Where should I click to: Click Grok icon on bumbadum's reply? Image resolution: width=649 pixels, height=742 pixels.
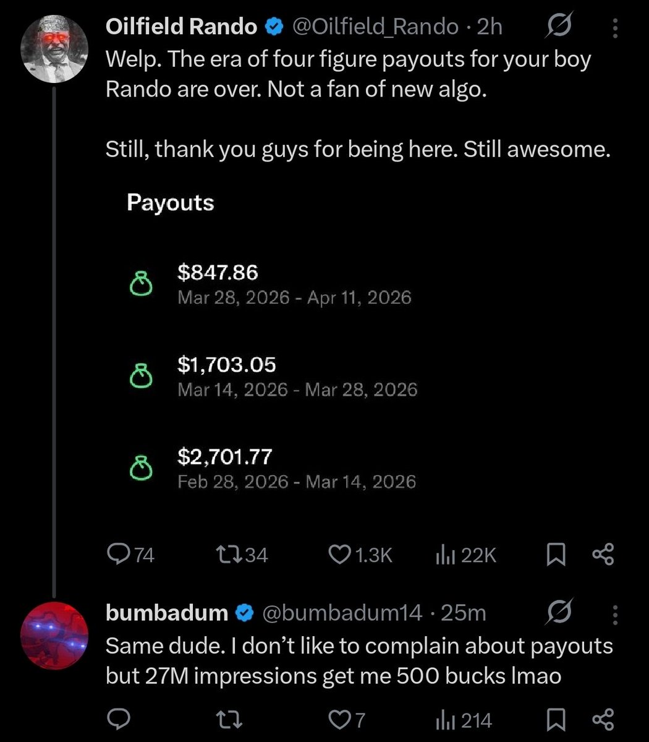click(x=558, y=613)
